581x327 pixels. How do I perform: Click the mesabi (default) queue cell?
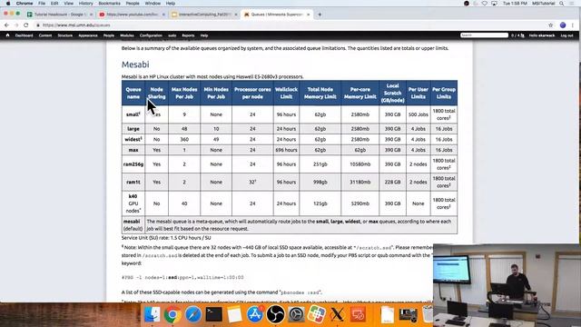[x=133, y=225]
